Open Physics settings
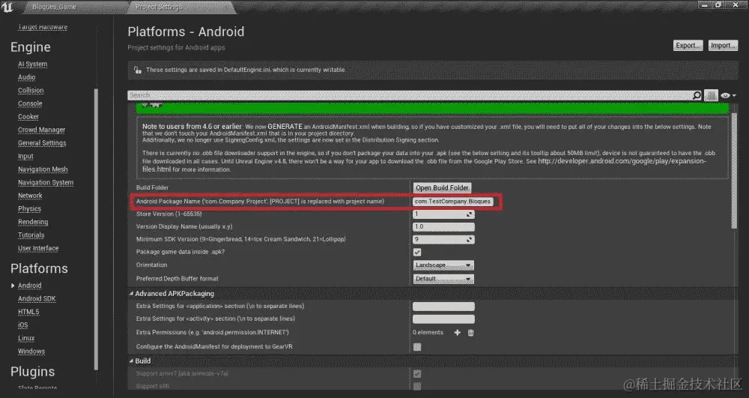 (30, 209)
